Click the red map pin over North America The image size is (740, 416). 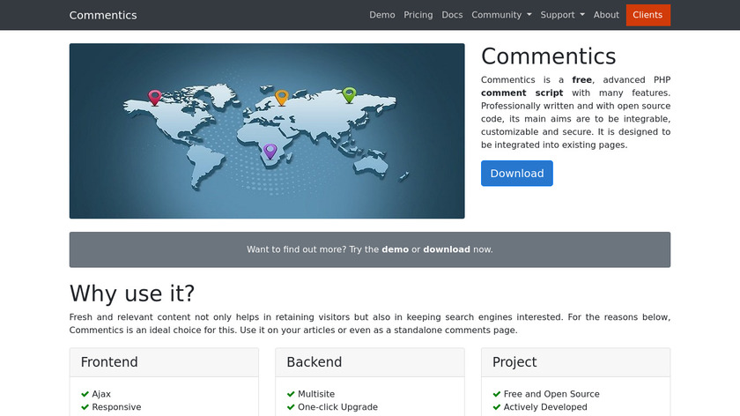(x=155, y=97)
